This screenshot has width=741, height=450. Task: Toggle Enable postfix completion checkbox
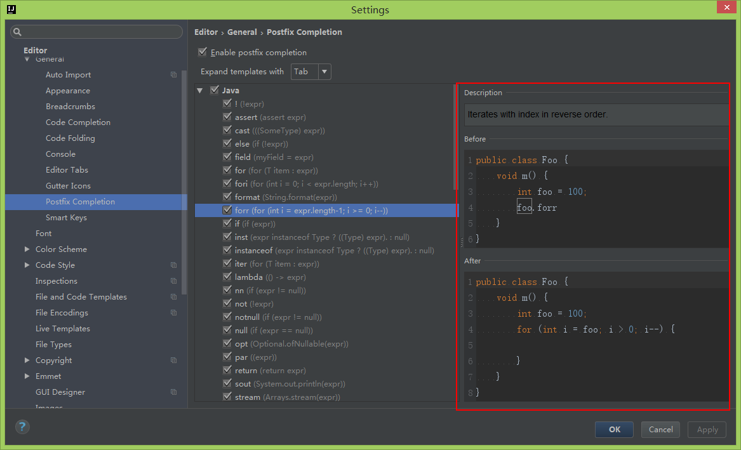point(203,52)
